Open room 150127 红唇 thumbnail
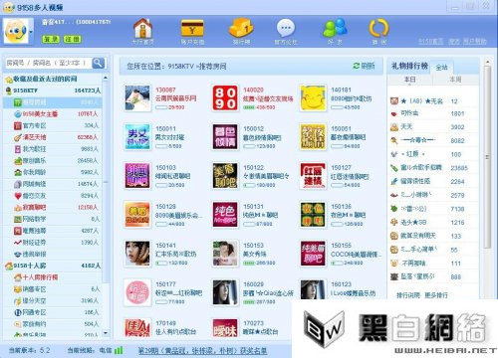 (313, 176)
